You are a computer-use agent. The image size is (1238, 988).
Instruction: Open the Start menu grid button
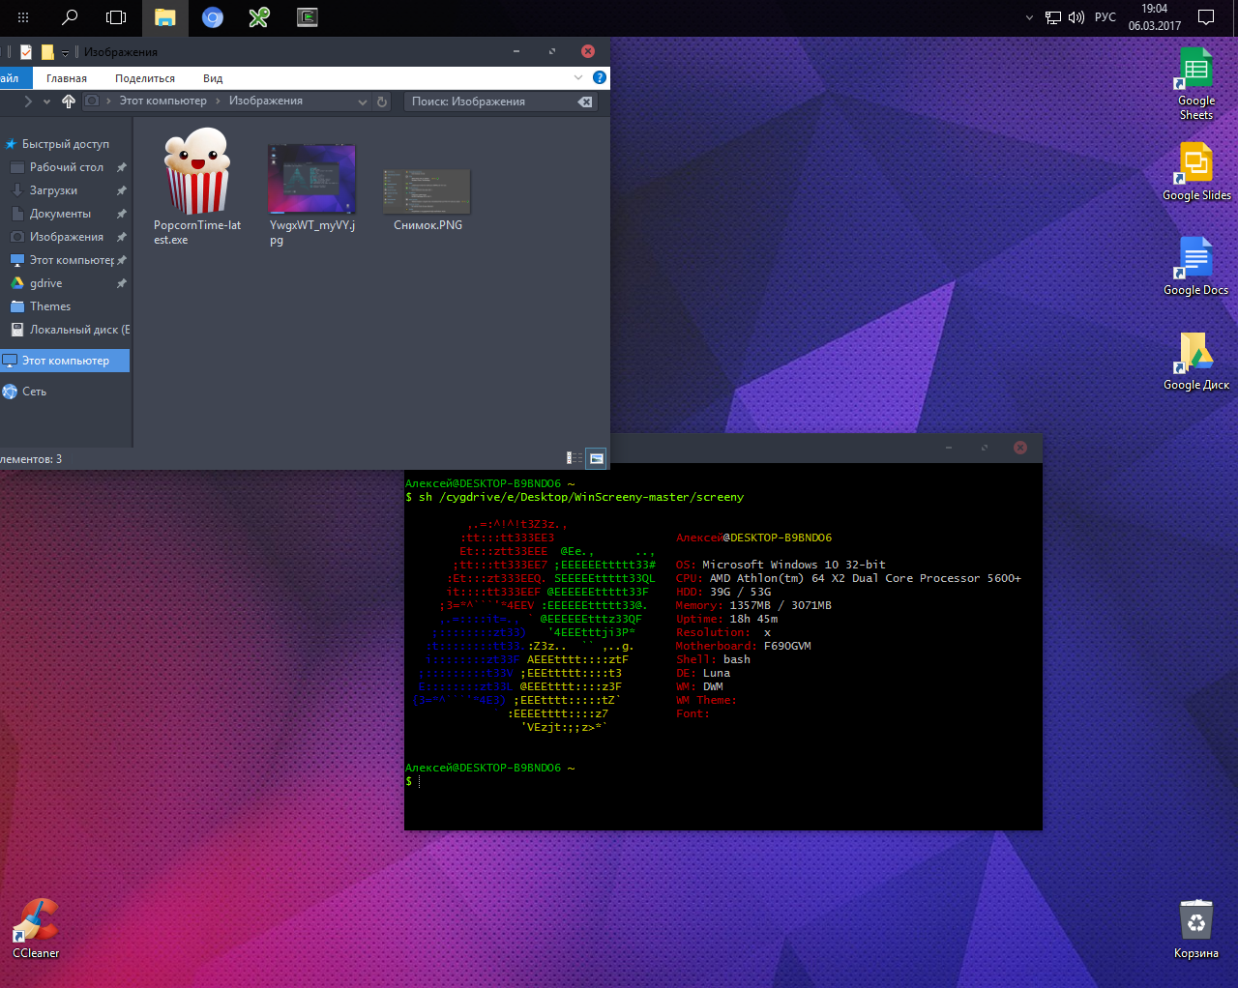(23, 17)
